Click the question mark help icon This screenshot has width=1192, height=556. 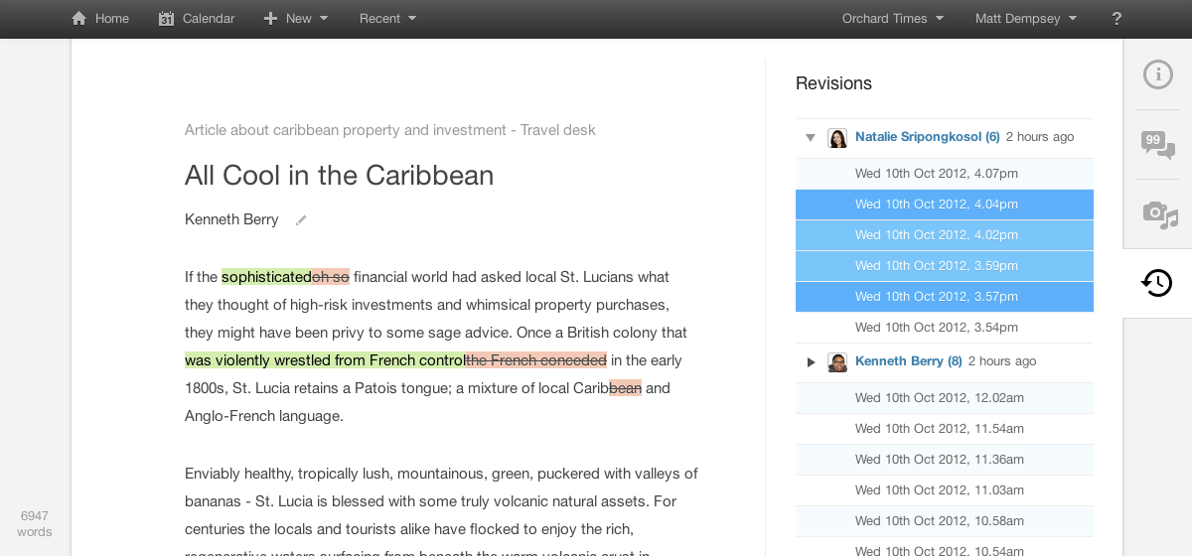tap(1117, 19)
